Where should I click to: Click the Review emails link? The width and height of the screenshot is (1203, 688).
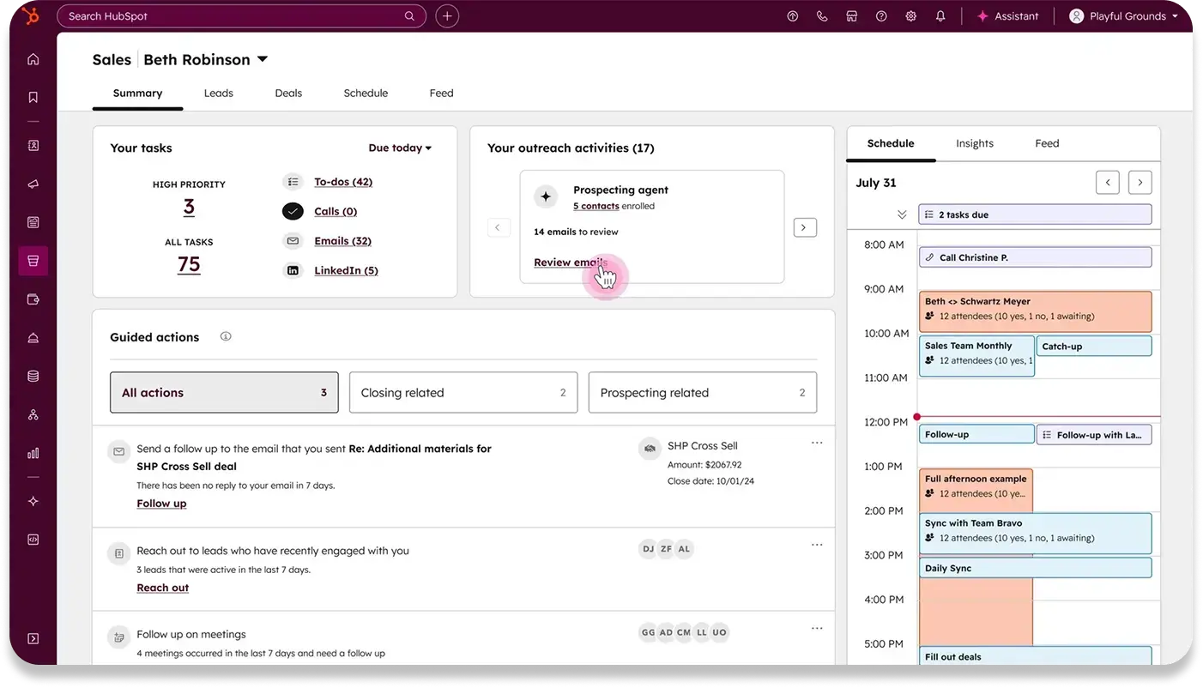click(571, 263)
